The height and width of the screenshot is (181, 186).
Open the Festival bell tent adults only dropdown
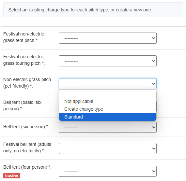click(x=108, y=148)
